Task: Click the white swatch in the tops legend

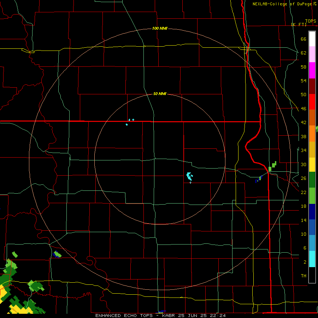Action: point(312,39)
